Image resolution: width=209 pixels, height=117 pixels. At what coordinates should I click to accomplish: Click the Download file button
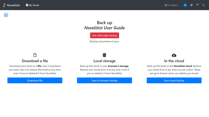(x=35, y=80)
